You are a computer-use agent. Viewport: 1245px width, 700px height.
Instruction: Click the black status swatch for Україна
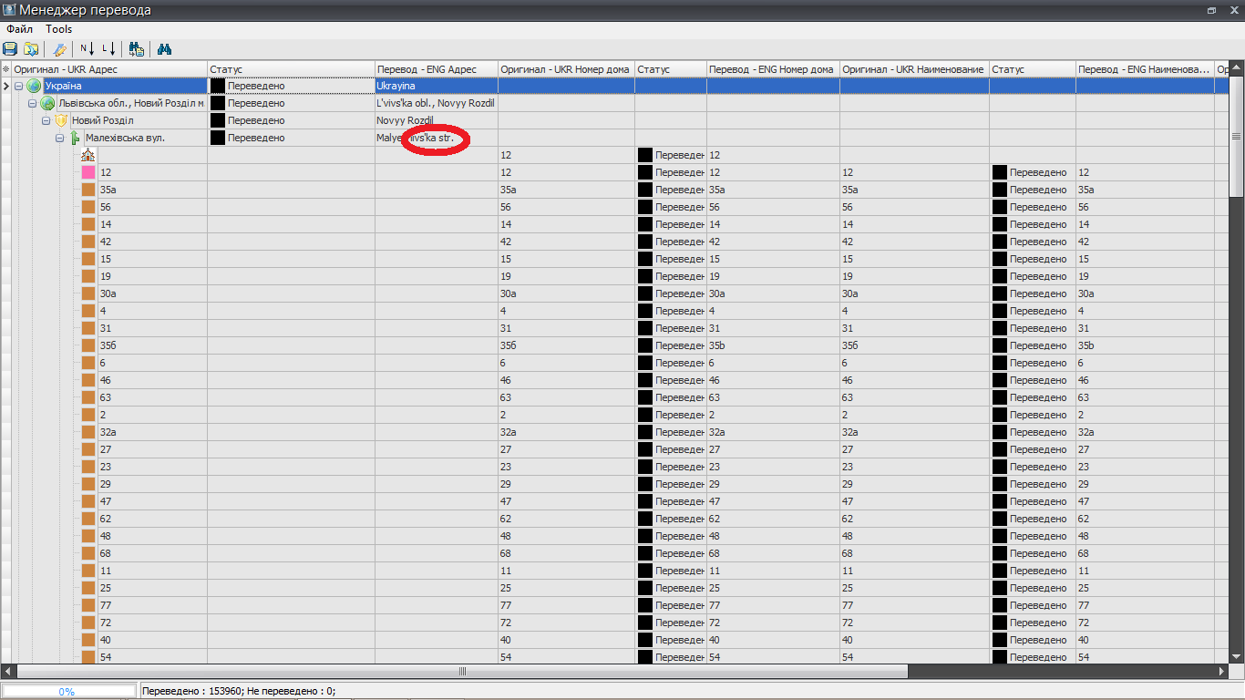[x=218, y=86]
